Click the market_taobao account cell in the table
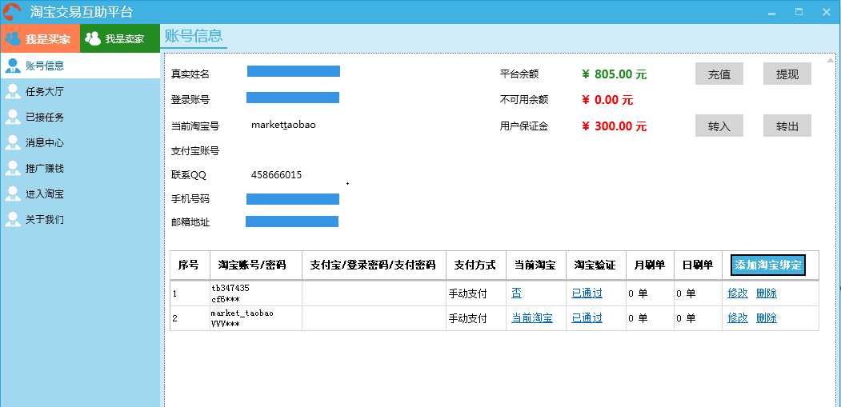841x407 pixels. [256, 318]
